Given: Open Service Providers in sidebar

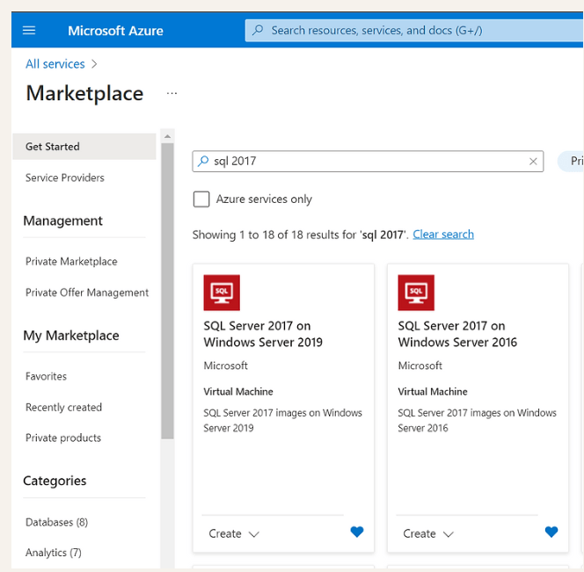Looking at the screenshot, I should [65, 177].
